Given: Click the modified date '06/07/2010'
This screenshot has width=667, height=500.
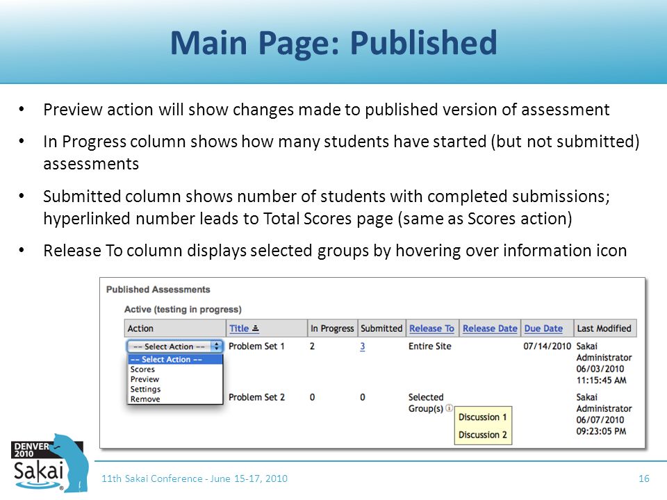Looking at the screenshot, I should [x=600, y=419].
